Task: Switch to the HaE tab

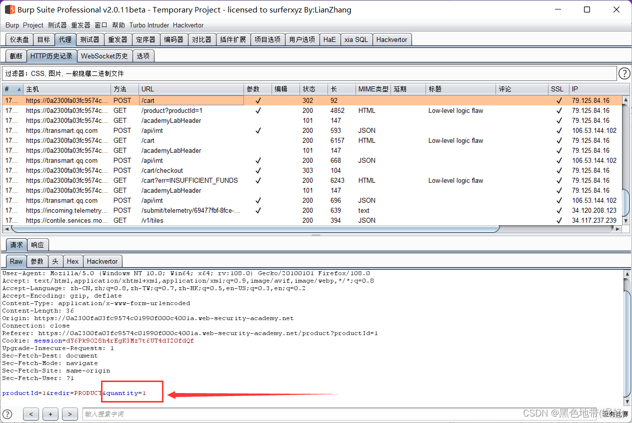Action: [329, 39]
